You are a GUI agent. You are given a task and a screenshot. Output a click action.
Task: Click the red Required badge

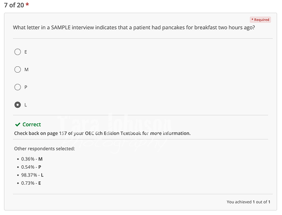pos(260,20)
